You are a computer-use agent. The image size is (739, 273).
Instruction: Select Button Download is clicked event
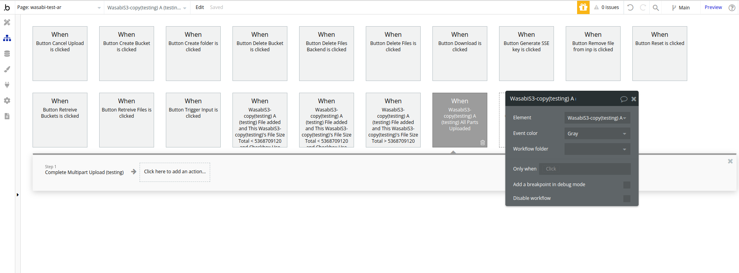pyautogui.click(x=460, y=54)
